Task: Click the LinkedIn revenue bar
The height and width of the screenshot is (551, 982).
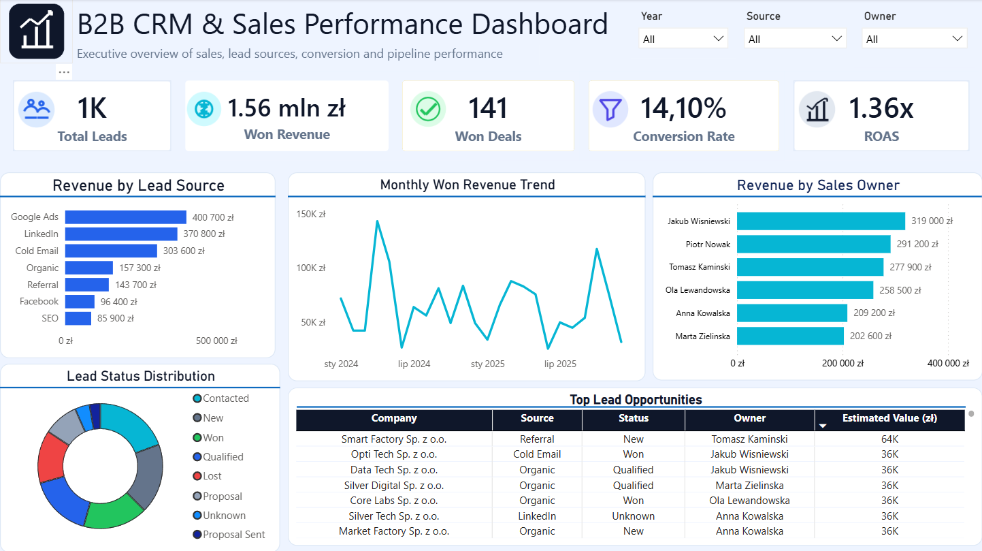Action: click(x=121, y=234)
